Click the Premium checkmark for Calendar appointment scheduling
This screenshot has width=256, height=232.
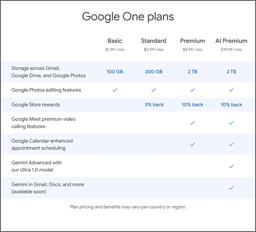point(192,145)
